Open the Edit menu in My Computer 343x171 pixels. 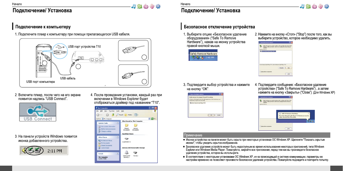tap(102, 111)
